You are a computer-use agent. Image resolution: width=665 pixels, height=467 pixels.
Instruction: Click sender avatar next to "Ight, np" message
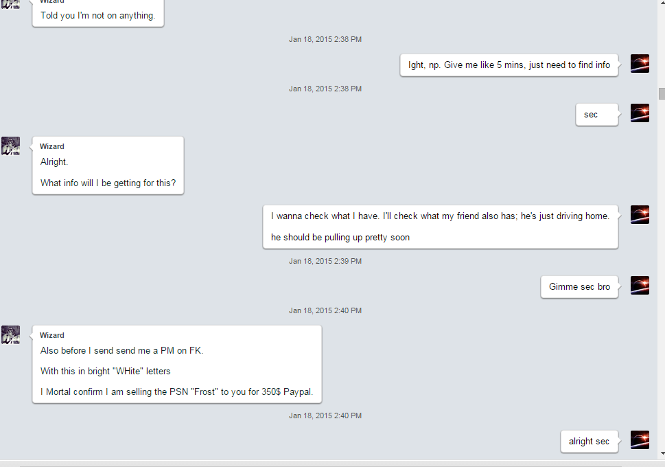(640, 64)
